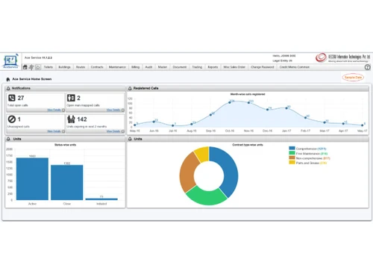
Task: Open the Credit Memo Common menu
Action: click(295, 67)
